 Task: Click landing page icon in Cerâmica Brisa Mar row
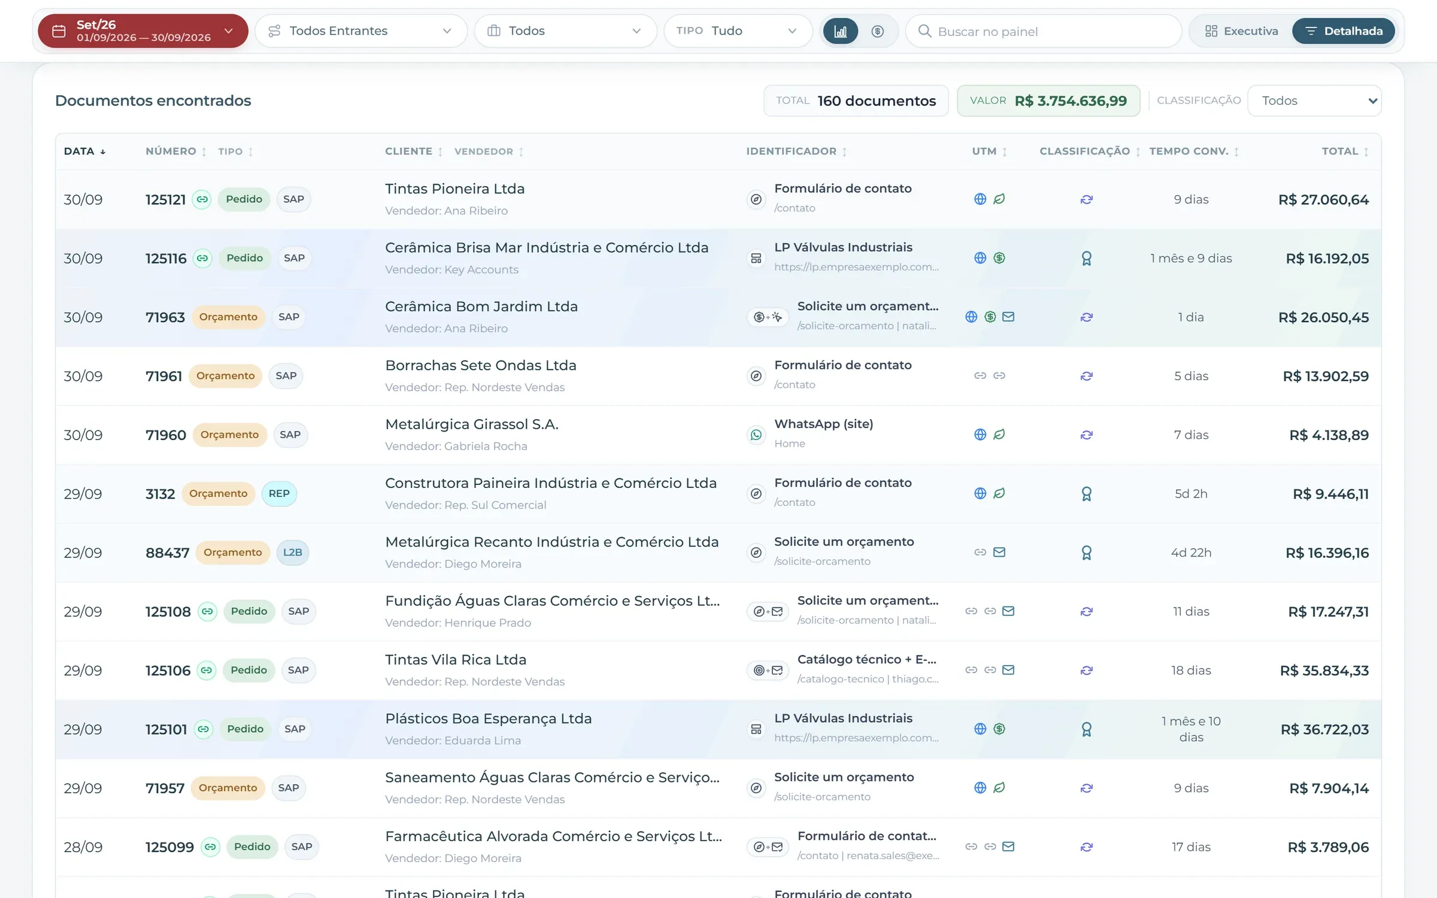[x=756, y=258]
